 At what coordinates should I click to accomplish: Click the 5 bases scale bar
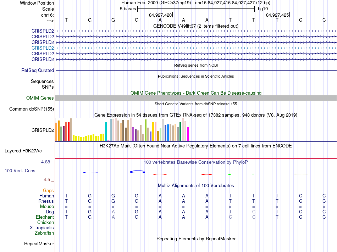pos(196,9)
